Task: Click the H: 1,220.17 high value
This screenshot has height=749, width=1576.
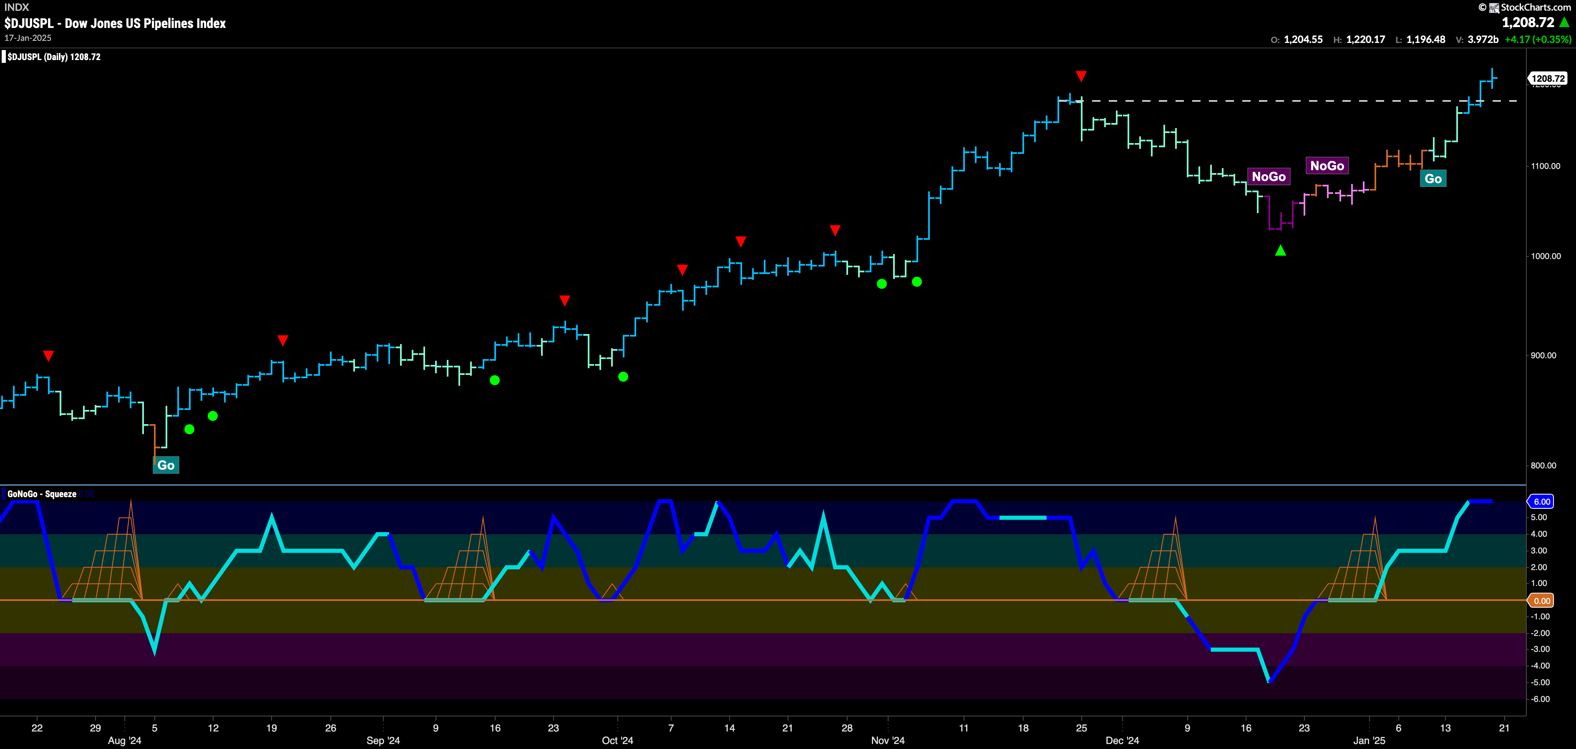Action: click(x=1359, y=40)
